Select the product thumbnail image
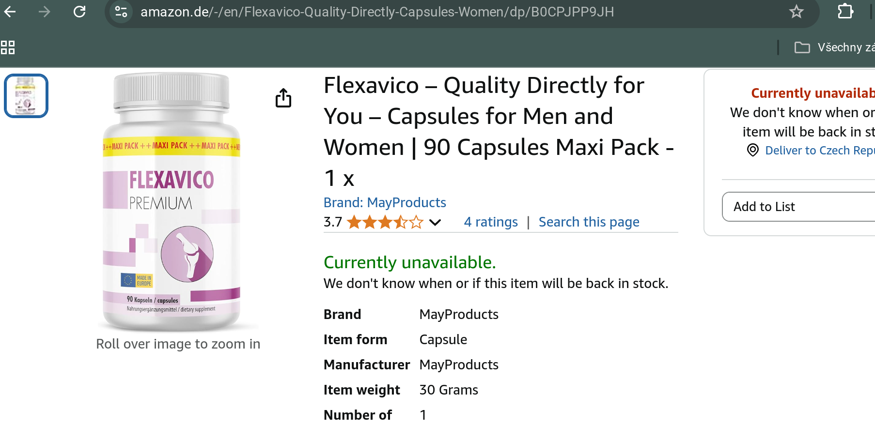 (26, 96)
